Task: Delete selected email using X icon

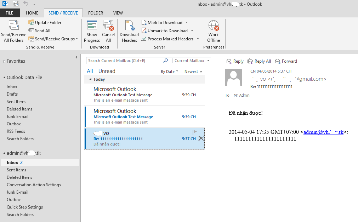Action: point(201,138)
